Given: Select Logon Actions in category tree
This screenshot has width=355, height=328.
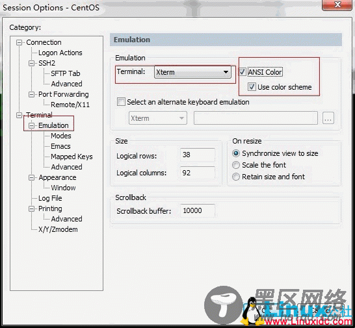Looking at the screenshot, I should coord(60,53).
